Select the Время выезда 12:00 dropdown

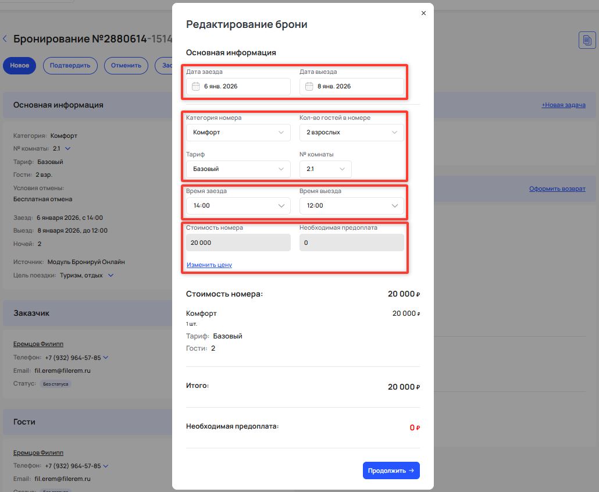[x=351, y=206]
